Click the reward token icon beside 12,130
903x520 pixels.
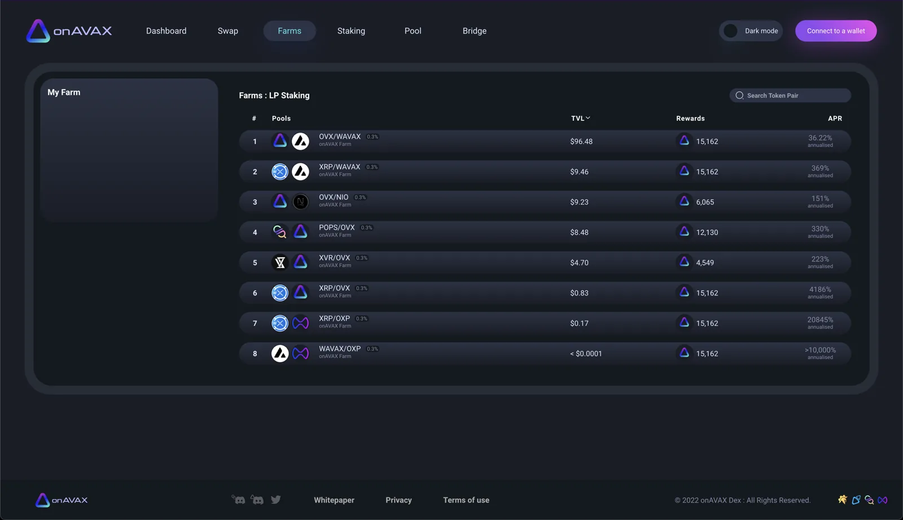(x=684, y=231)
